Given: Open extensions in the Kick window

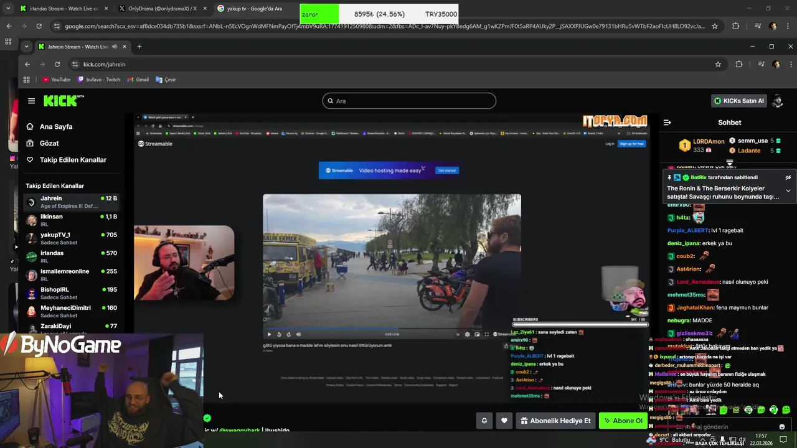Looking at the screenshot, I should [739, 64].
